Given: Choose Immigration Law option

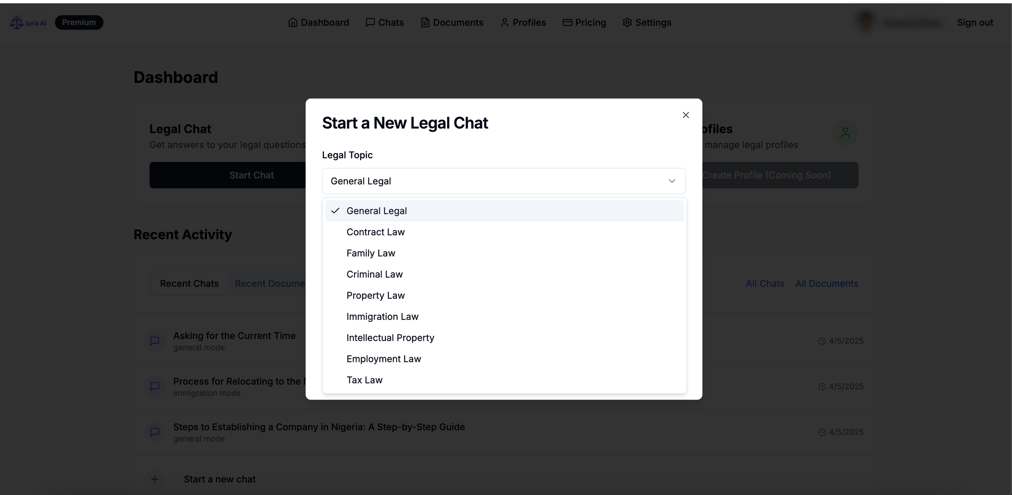Looking at the screenshot, I should (x=382, y=316).
